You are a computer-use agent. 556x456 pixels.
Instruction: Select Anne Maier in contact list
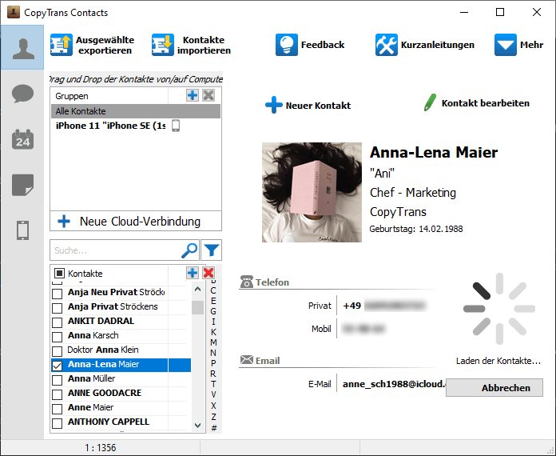click(x=90, y=407)
